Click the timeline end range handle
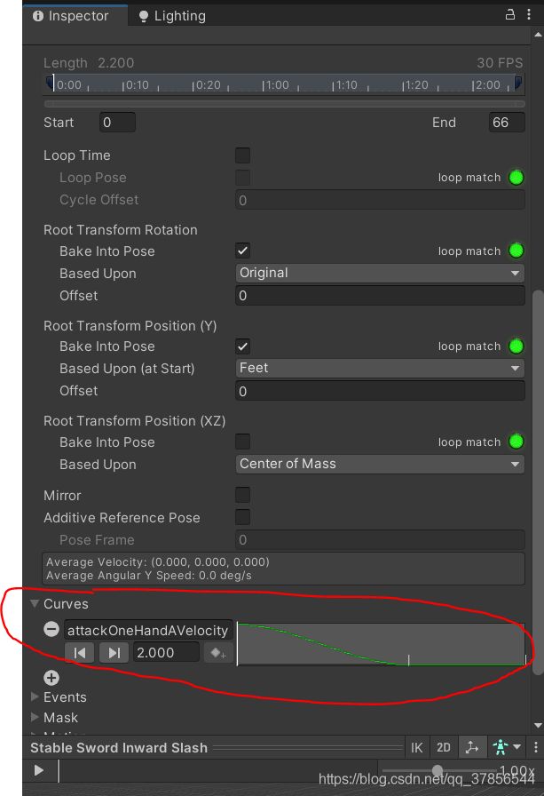 518,83
